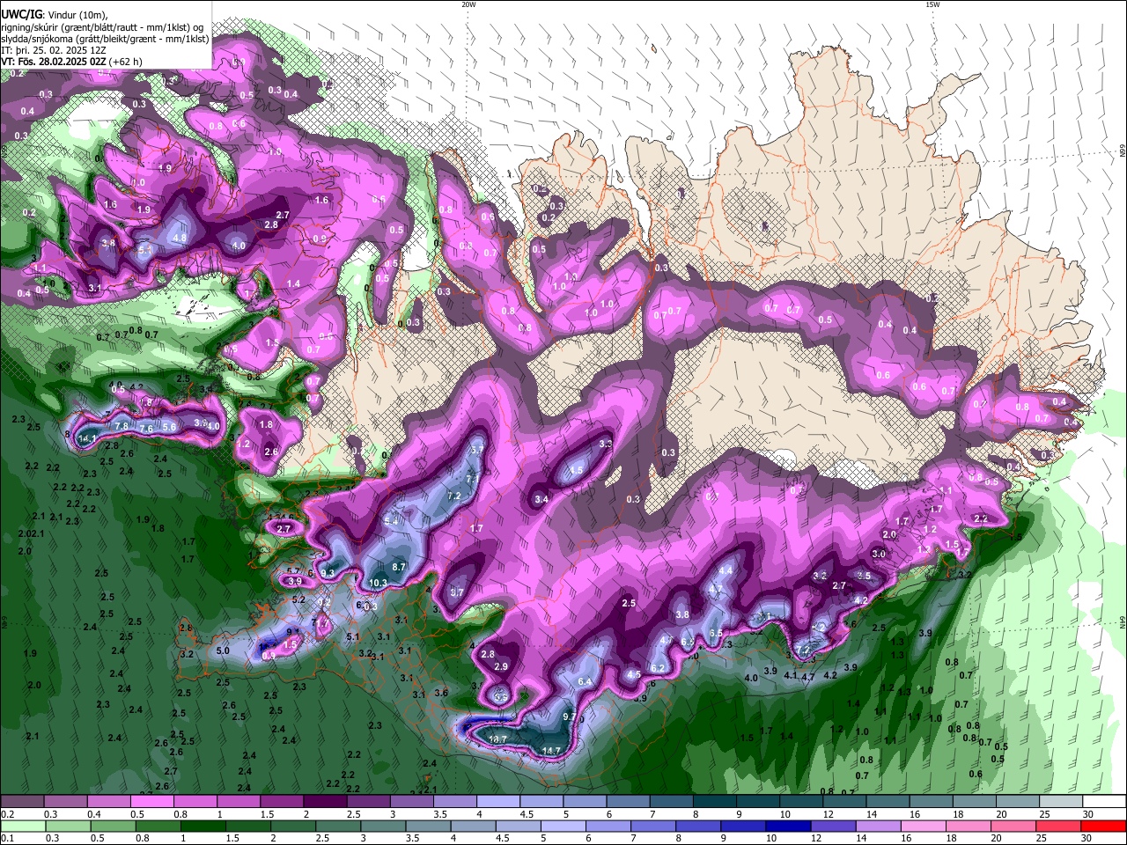Click the lavender swatch between 4 and 4.5, upper scale
Screen dimensions: 1127x845
coord(498,802)
